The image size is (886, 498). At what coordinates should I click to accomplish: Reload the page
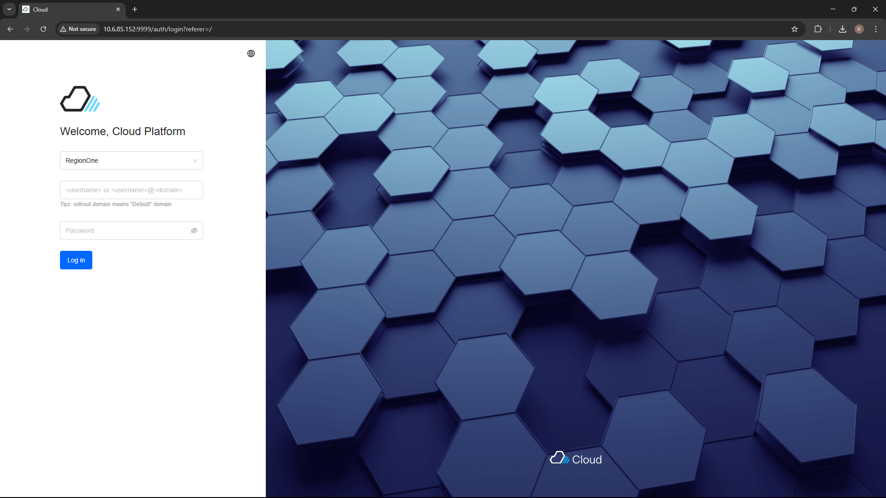tap(43, 29)
